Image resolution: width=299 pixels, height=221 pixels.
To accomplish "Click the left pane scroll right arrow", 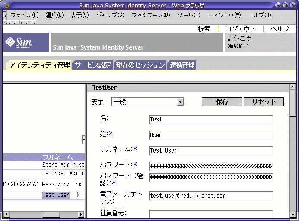I will (x=81, y=215).
